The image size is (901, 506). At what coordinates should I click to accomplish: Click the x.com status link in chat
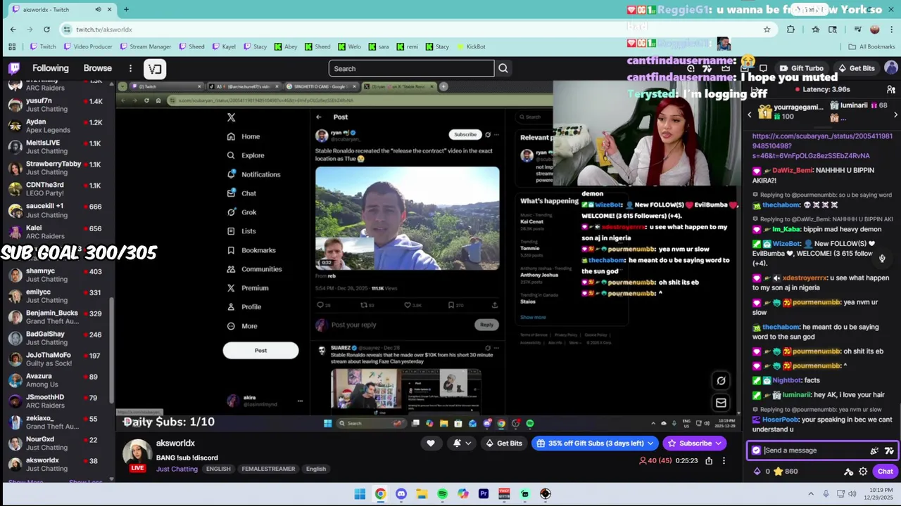coord(821,145)
